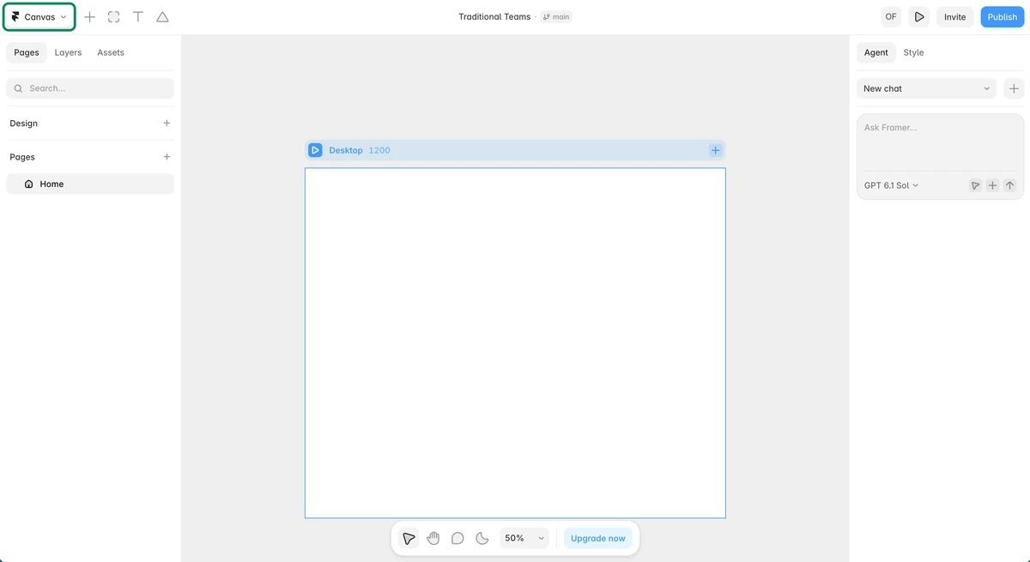Switch to the Assets tab
The width and height of the screenshot is (1030, 562).
coord(111,52)
